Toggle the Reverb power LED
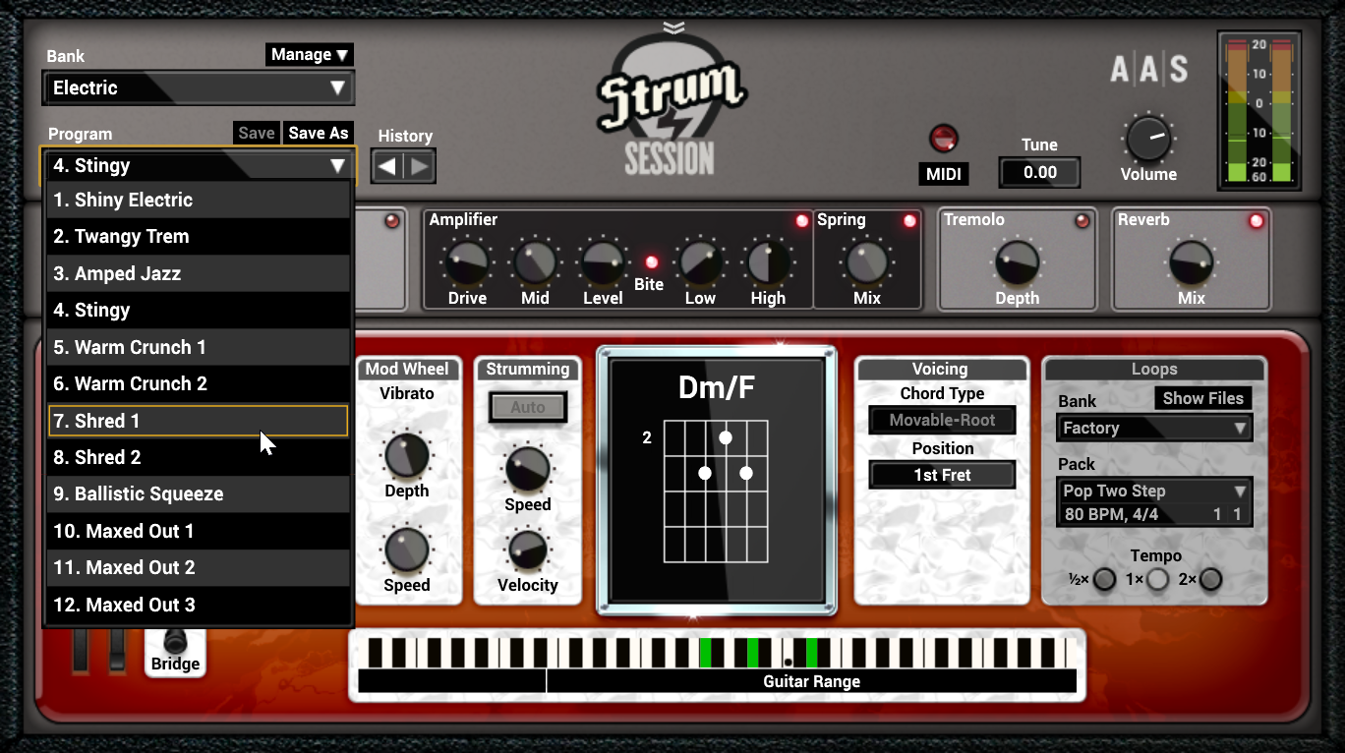This screenshot has width=1345, height=753. click(x=1256, y=221)
